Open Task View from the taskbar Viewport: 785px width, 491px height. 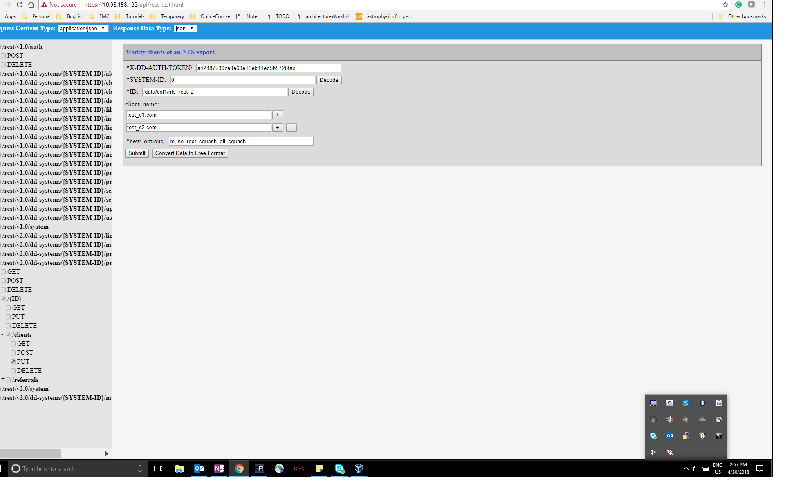click(x=158, y=468)
